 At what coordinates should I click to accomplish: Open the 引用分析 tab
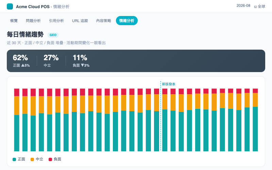(56, 21)
